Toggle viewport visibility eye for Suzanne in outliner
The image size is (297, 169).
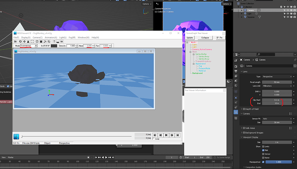point(288,17)
